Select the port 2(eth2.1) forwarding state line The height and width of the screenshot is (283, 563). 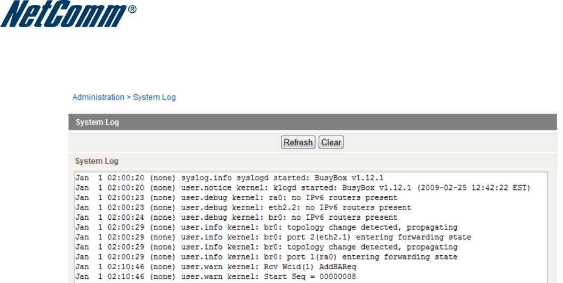273,237
